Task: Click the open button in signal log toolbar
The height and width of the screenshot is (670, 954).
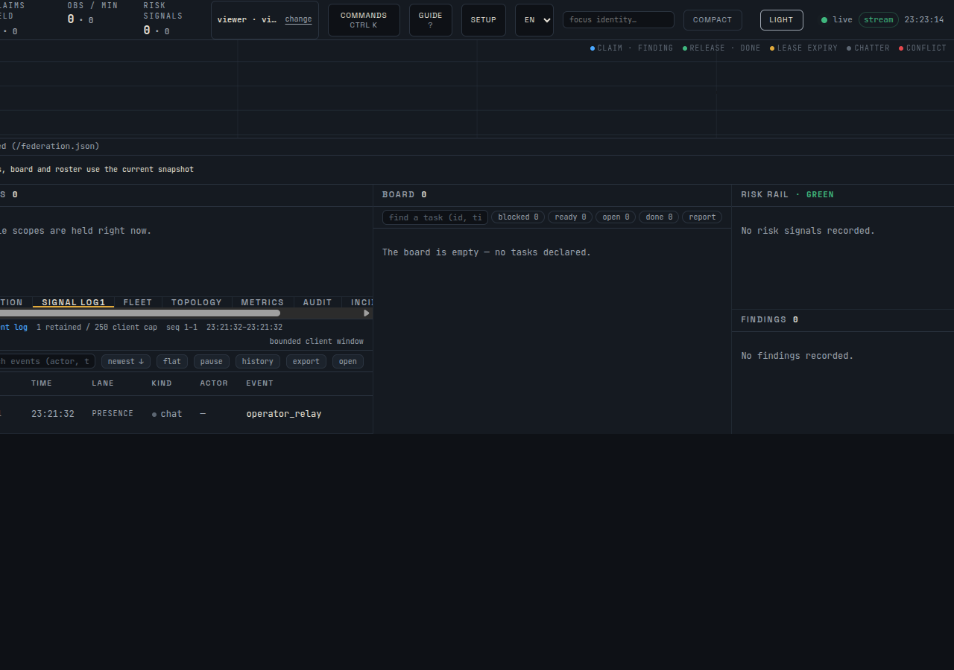Action: tap(348, 361)
